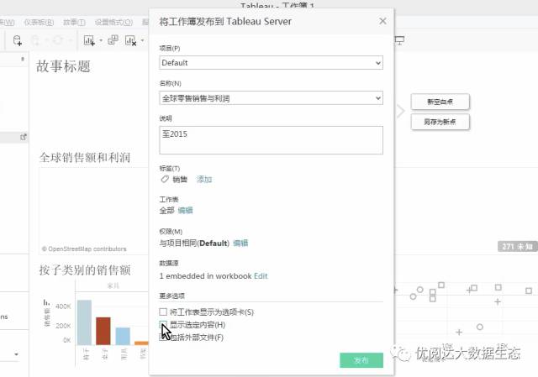The image size is (538, 377).
Task: Close the publish workbook dialog
Action: click(x=382, y=21)
